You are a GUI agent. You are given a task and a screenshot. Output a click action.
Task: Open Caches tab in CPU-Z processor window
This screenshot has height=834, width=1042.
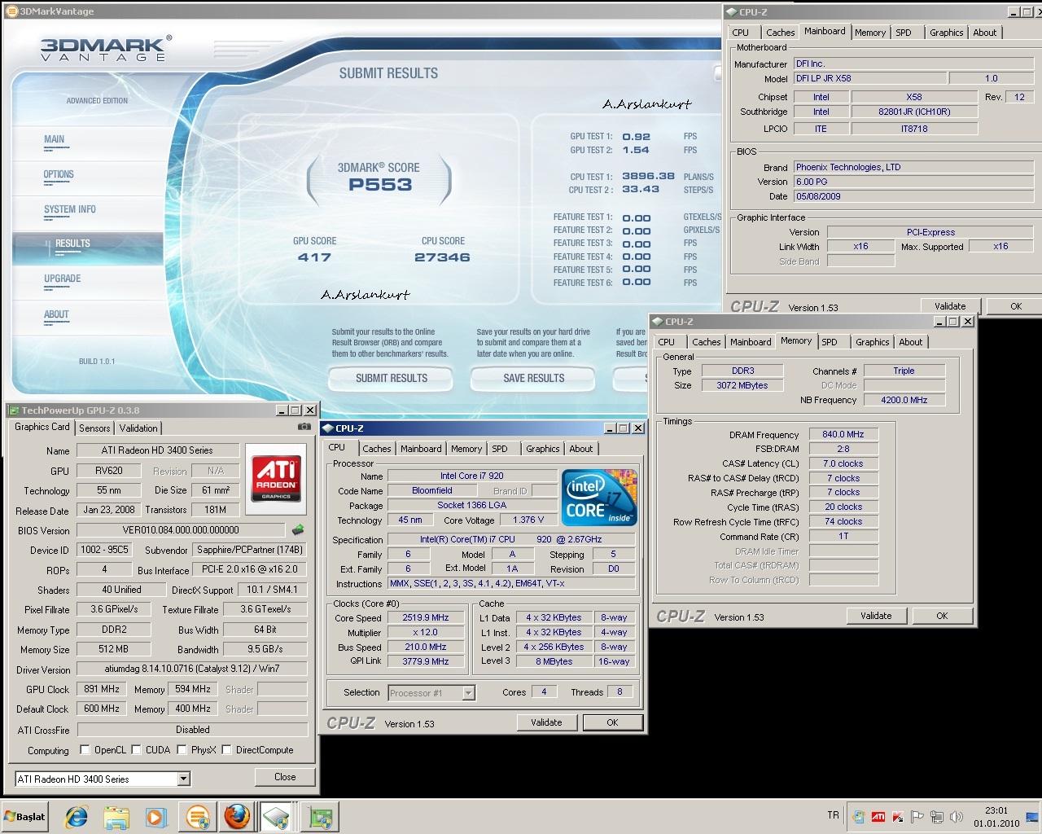point(377,448)
